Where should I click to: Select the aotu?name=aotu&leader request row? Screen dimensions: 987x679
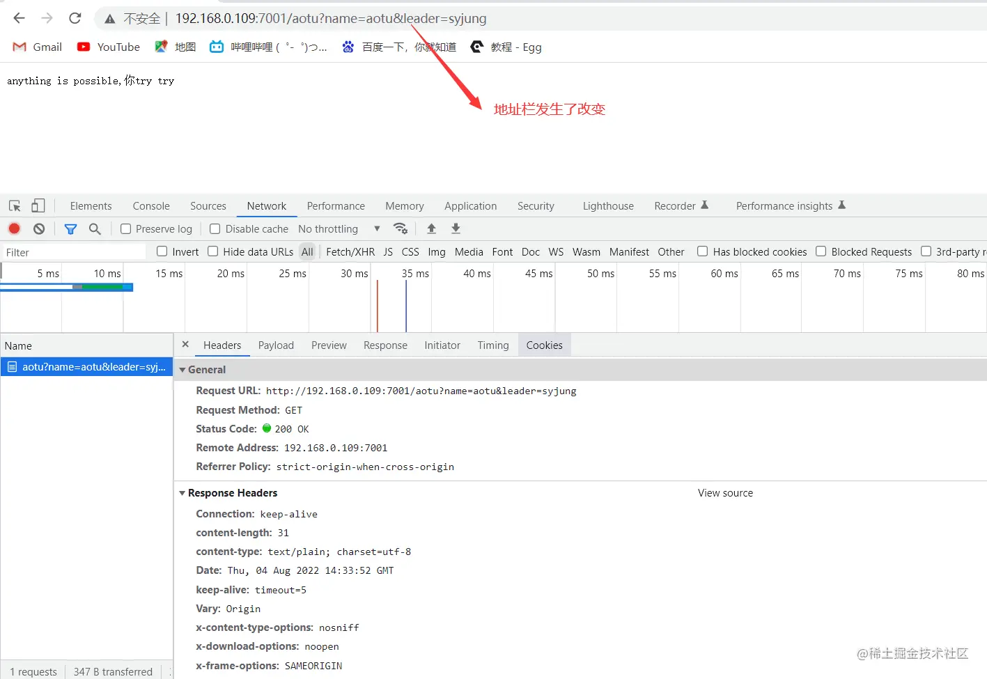pyautogui.click(x=86, y=367)
